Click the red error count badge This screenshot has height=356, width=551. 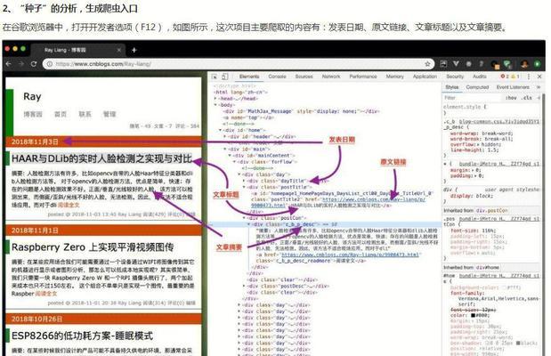(x=504, y=77)
